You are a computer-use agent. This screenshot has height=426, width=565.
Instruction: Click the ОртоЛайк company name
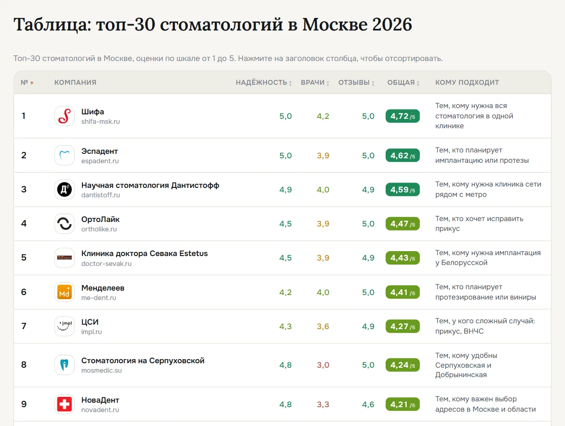[100, 219]
